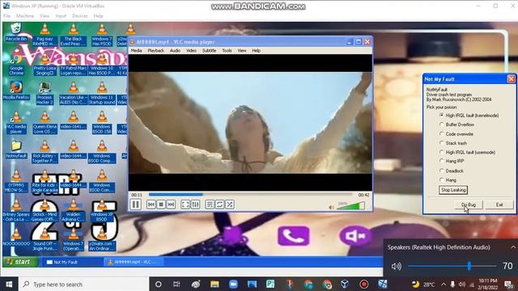Select Windows BSOD 158 file icon
The width and height of the screenshot is (518, 291).
102,122
